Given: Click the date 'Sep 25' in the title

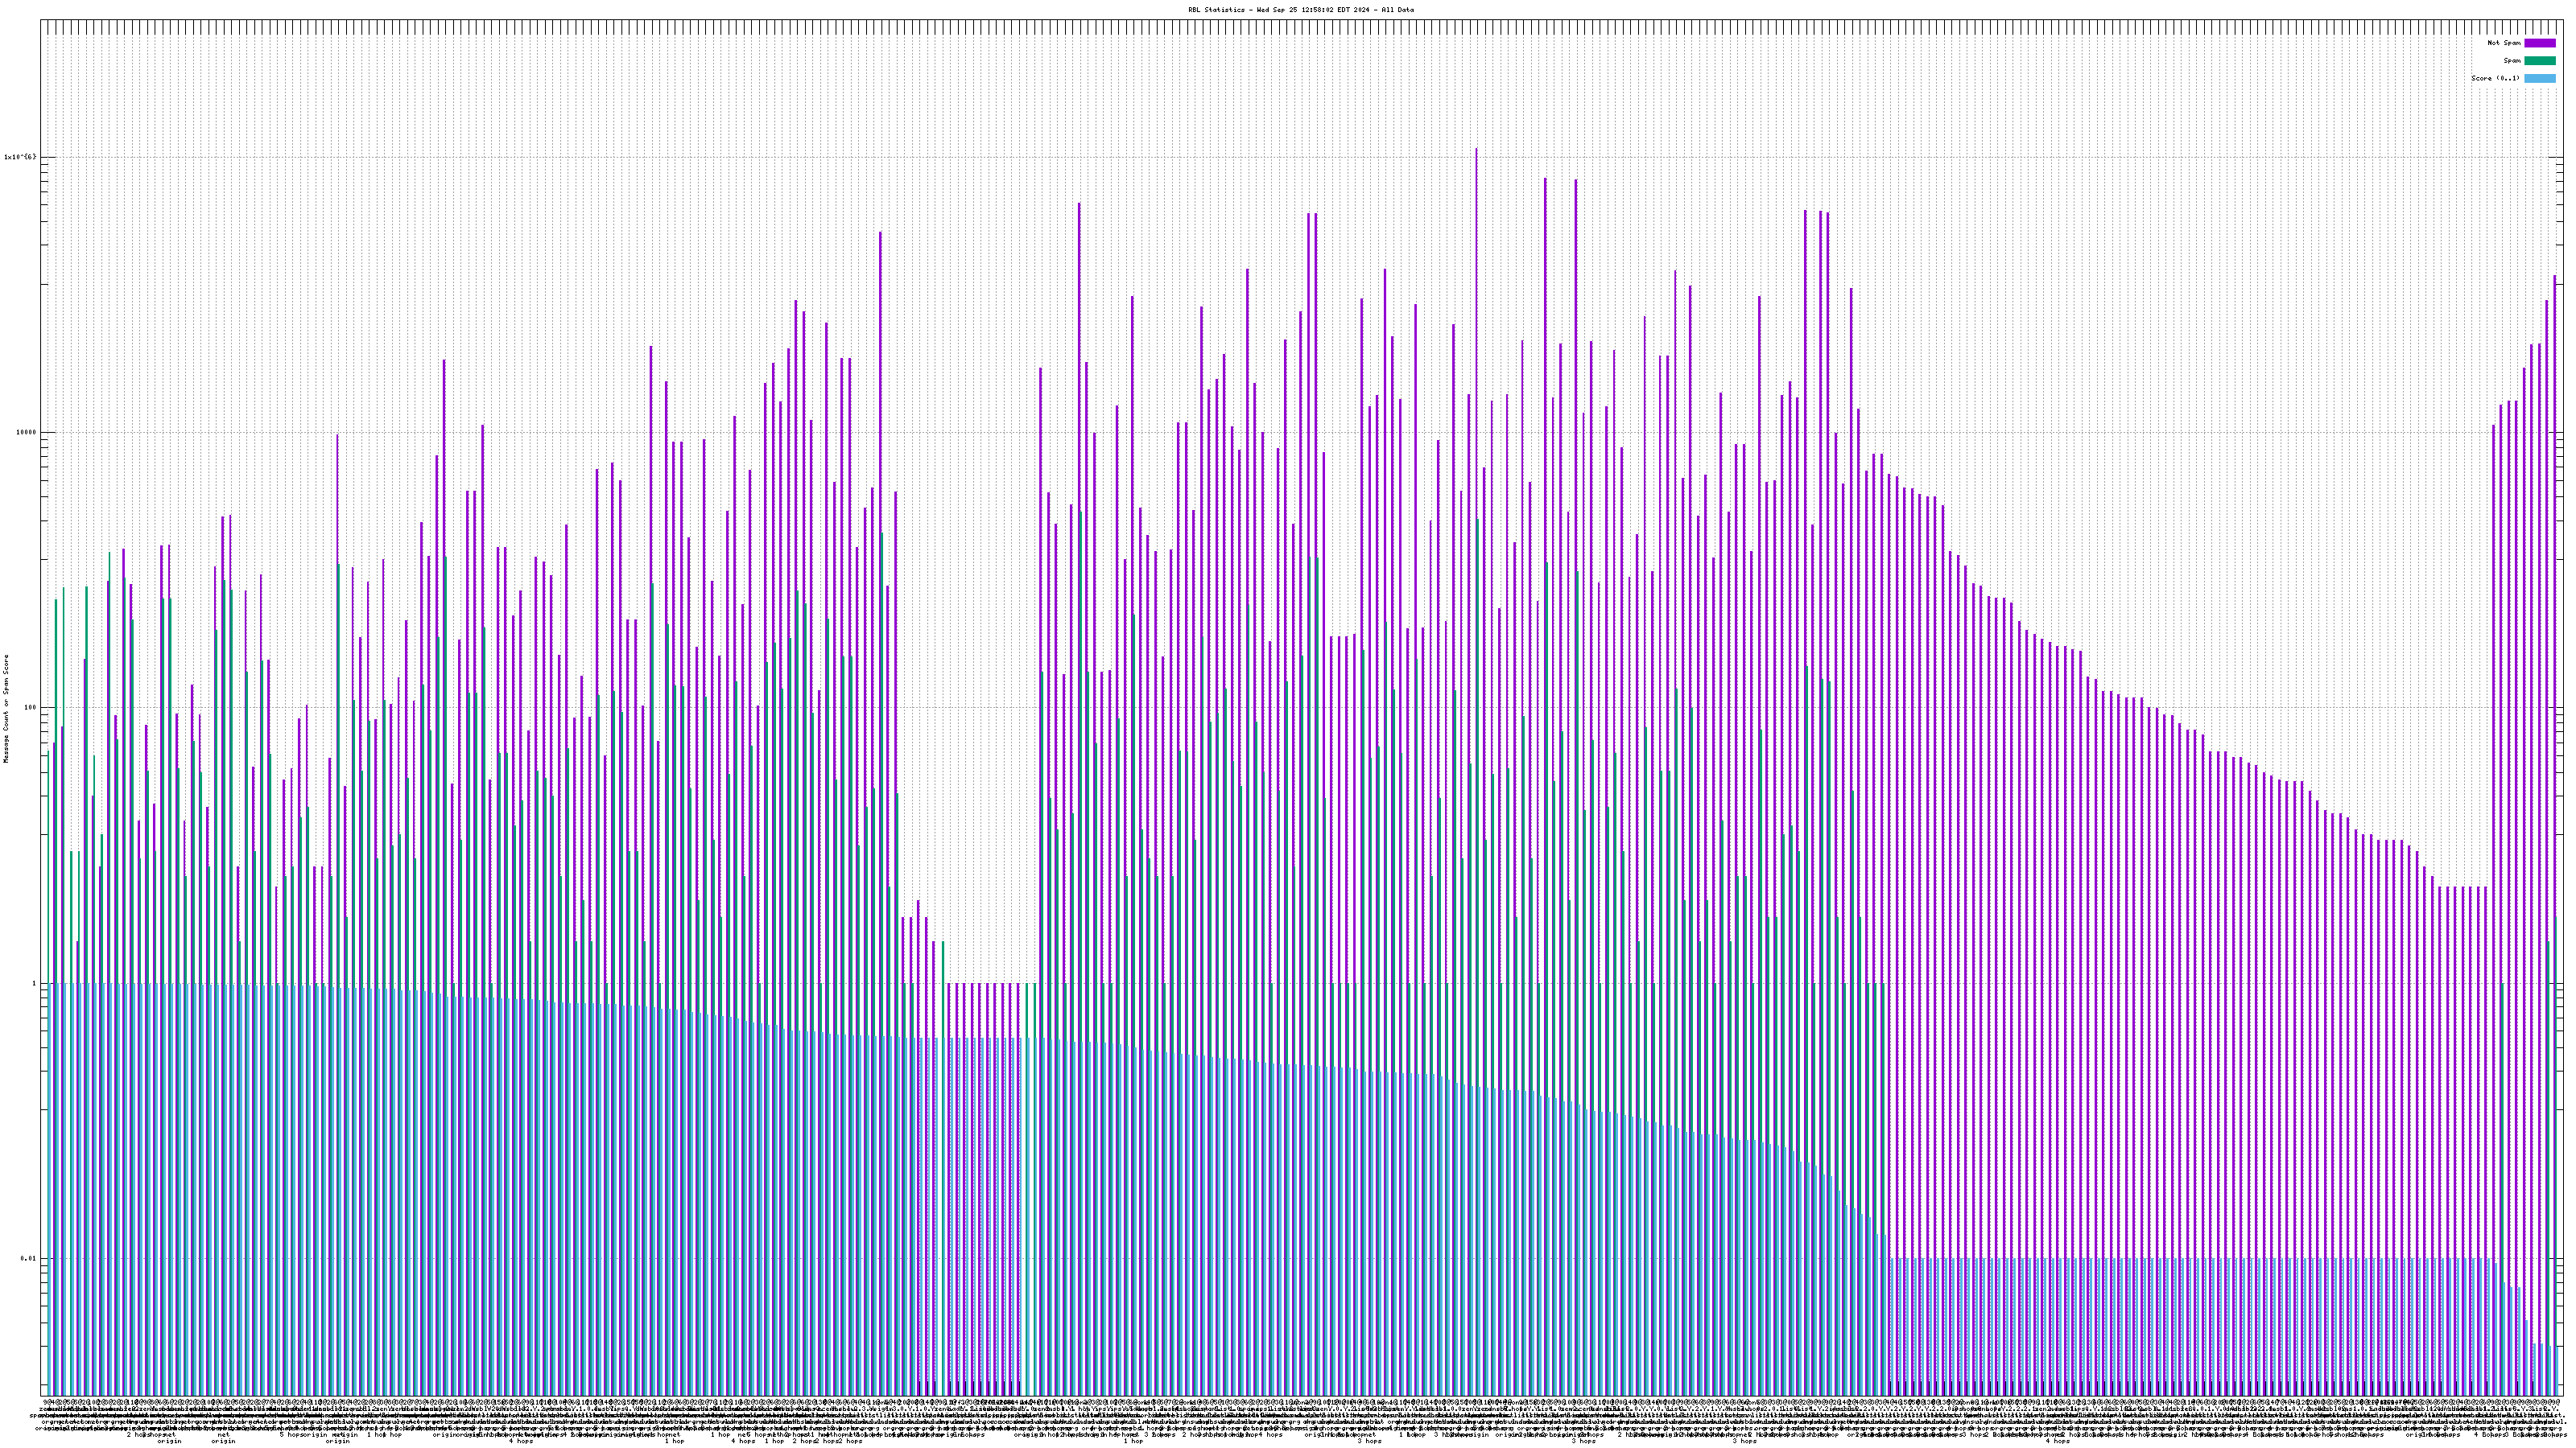Looking at the screenshot, I should [x=1285, y=10].
